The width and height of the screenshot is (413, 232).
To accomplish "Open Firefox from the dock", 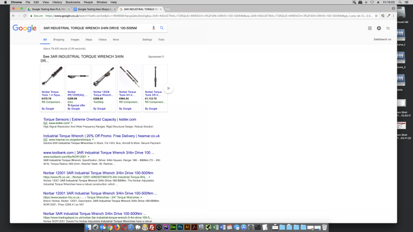I will click(117, 227).
